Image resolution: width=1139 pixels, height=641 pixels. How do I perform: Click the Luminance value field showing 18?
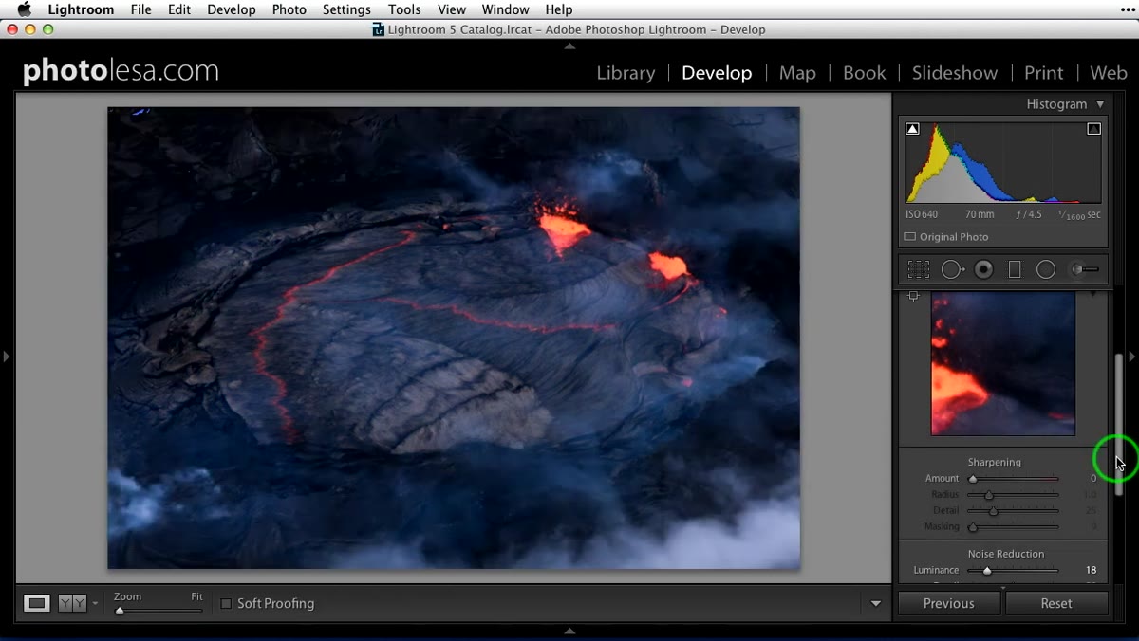[1091, 570]
